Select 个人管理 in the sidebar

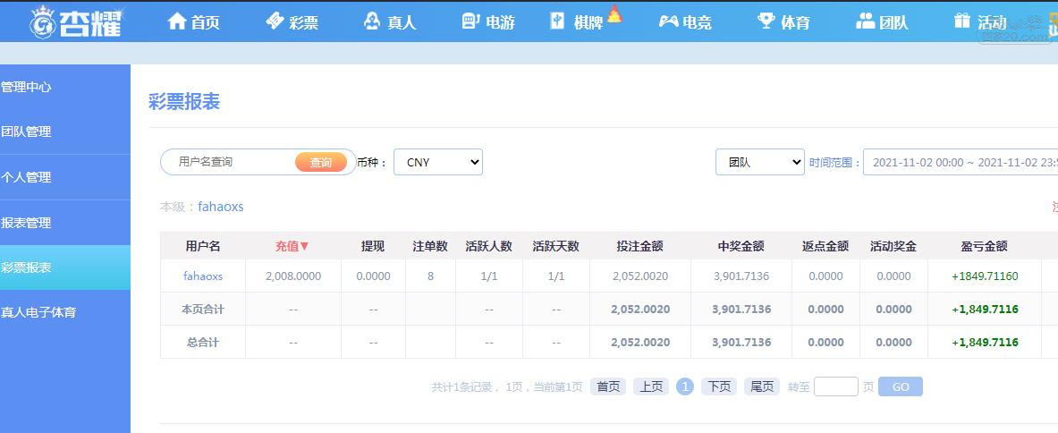coord(64,177)
